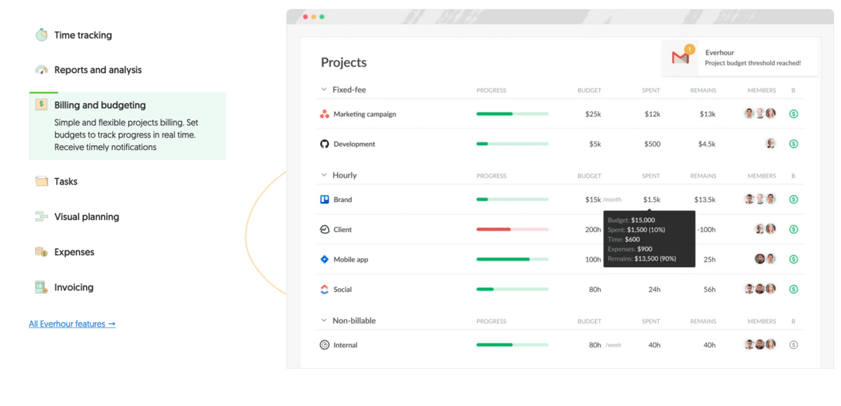Click the 24h spent value for Social

click(x=655, y=289)
